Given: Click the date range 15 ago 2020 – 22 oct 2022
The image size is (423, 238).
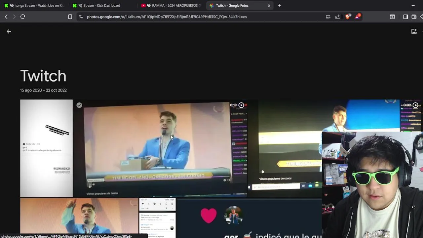Looking at the screenshot, I should [x=43, y=90].
